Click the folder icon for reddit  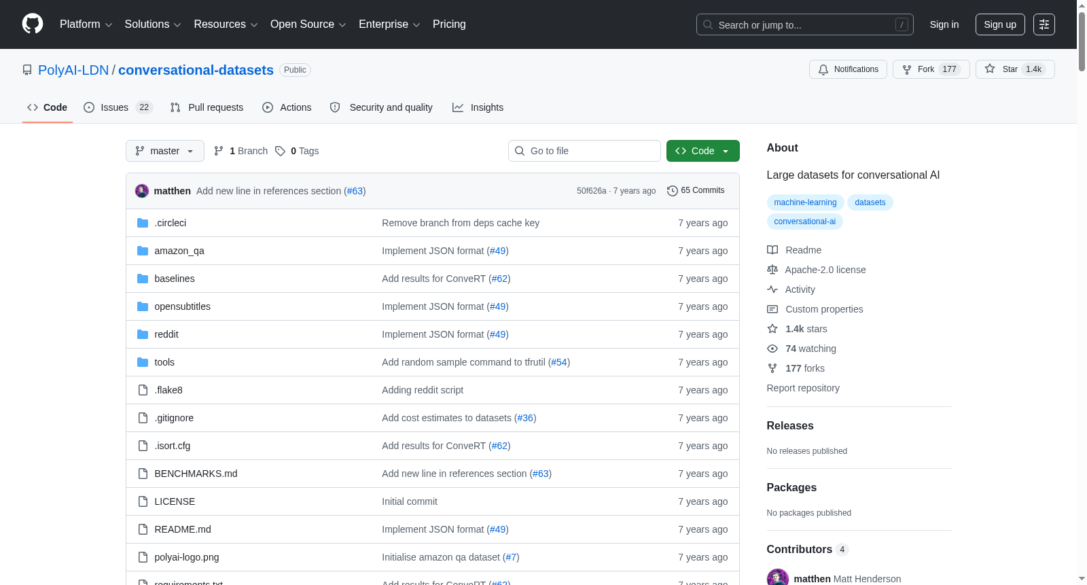pyautogui.click(x=143, y=334)
